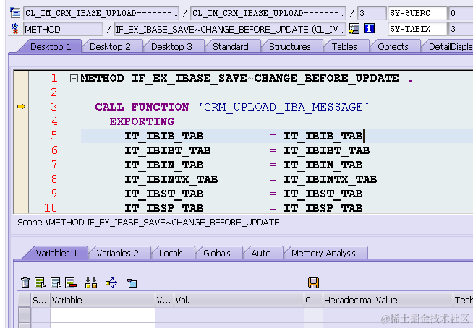Viewport: 473px width, 328px height.
Task: Click the EXPORTING keyword on line 4
Action: point(142,121)
